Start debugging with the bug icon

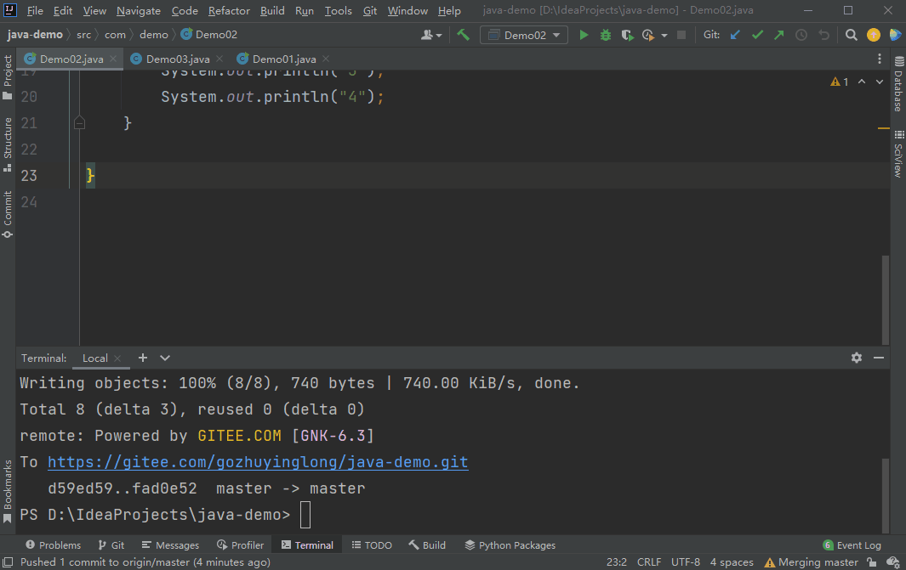[x=605, y=34]
